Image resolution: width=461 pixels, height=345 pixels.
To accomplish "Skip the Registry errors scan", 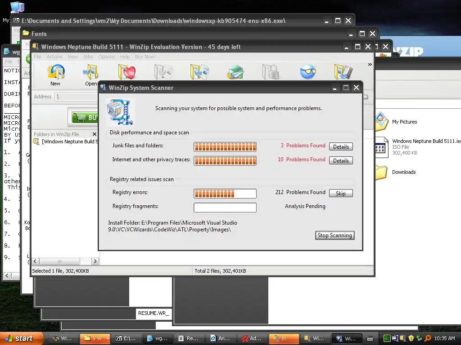I will pyautogui.click(x=341, y=193).
